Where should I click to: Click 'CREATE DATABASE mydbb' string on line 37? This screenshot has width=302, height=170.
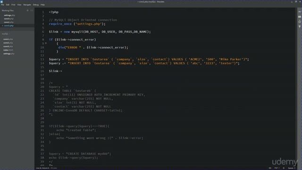point(88,154)
